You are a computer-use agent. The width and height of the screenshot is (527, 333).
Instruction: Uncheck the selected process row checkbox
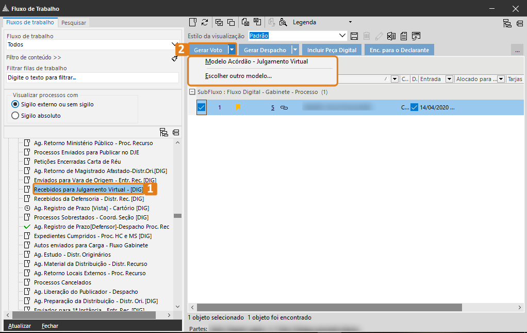tap(202, 107)
